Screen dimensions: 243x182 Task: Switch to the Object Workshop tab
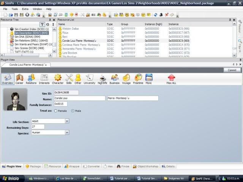coord(145,166)
